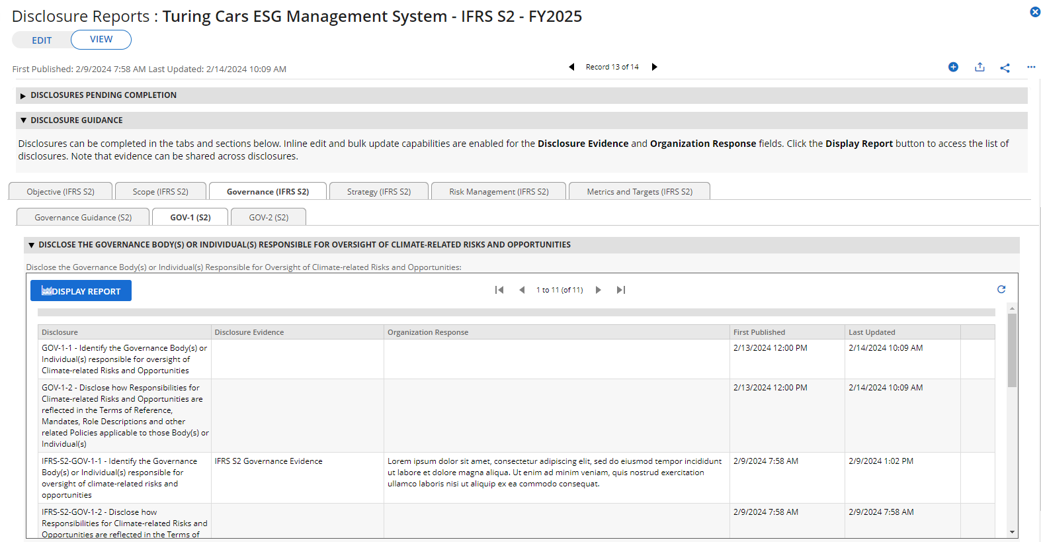The height and width of the screenshot is (542, 1041).
Task: Select the GOV-1 (S2) sub-tab
Action: 190,217
